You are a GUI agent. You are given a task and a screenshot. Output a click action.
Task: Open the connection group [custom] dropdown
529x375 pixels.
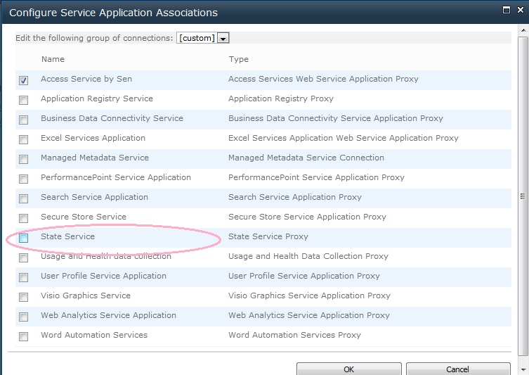coord(223,38)
